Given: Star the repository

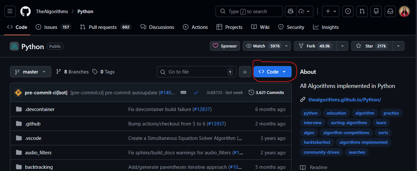Looking at the screenshot, I should point(372,46).
